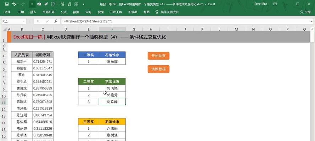The height and width of the screenshot is (141, 315).
Task: Select the 三等奖 header cell
Action: coord(88,122)
